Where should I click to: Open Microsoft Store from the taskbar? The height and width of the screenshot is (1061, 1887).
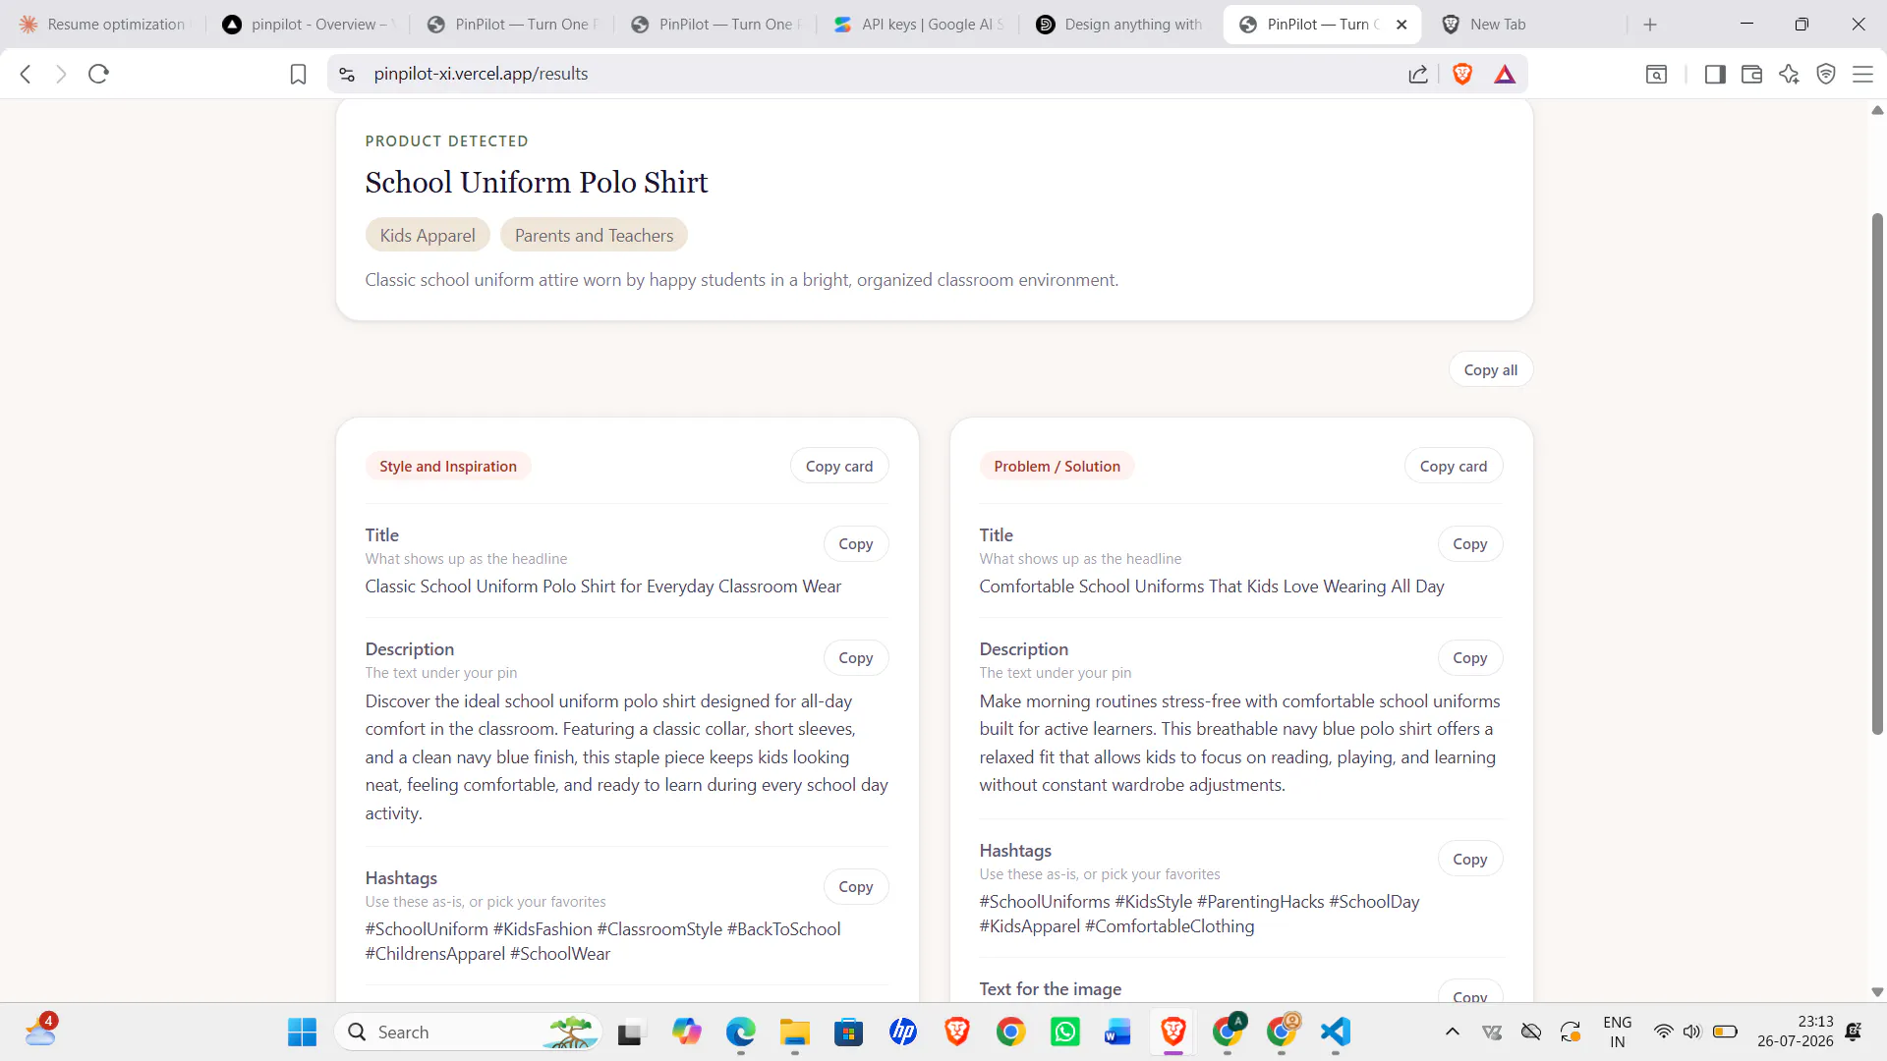point(848,1032)
